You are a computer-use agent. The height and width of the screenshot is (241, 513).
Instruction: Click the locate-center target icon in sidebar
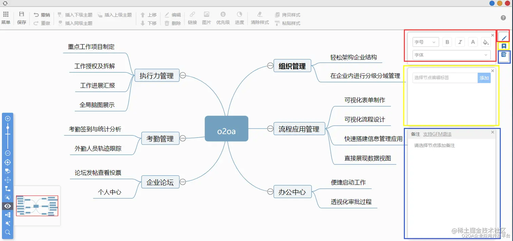7,162
